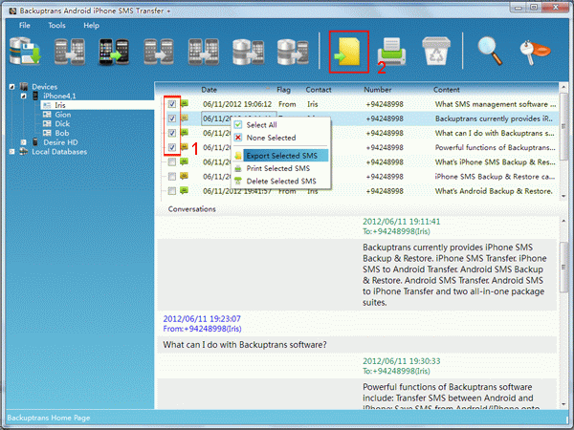The image size is (574, 430).
Task: Sort by the Flag column header
Action: (283, 90)
